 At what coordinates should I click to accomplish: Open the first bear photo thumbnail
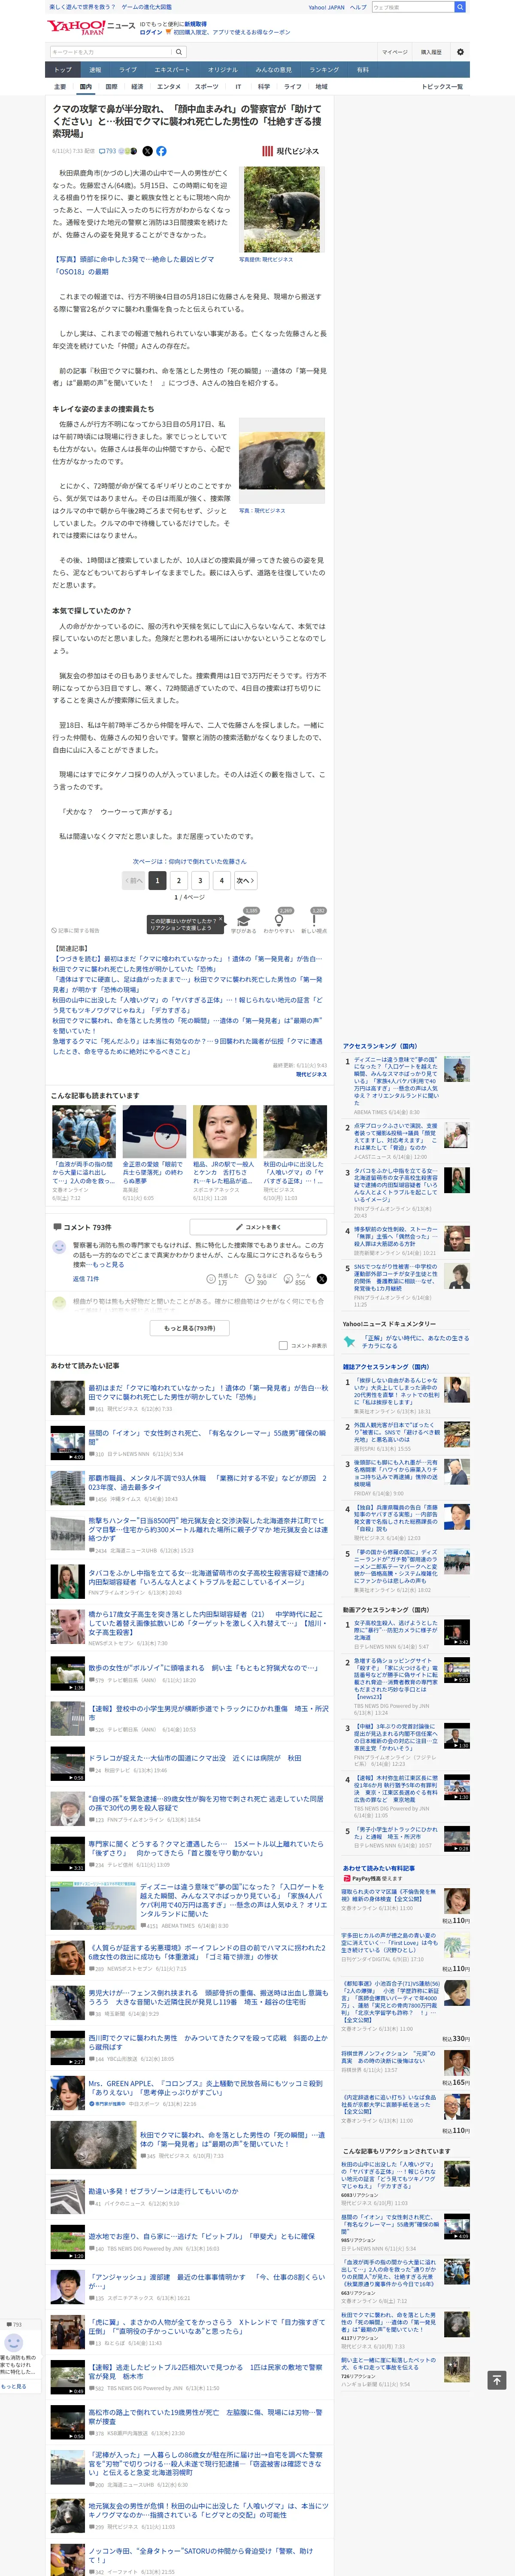283,210
